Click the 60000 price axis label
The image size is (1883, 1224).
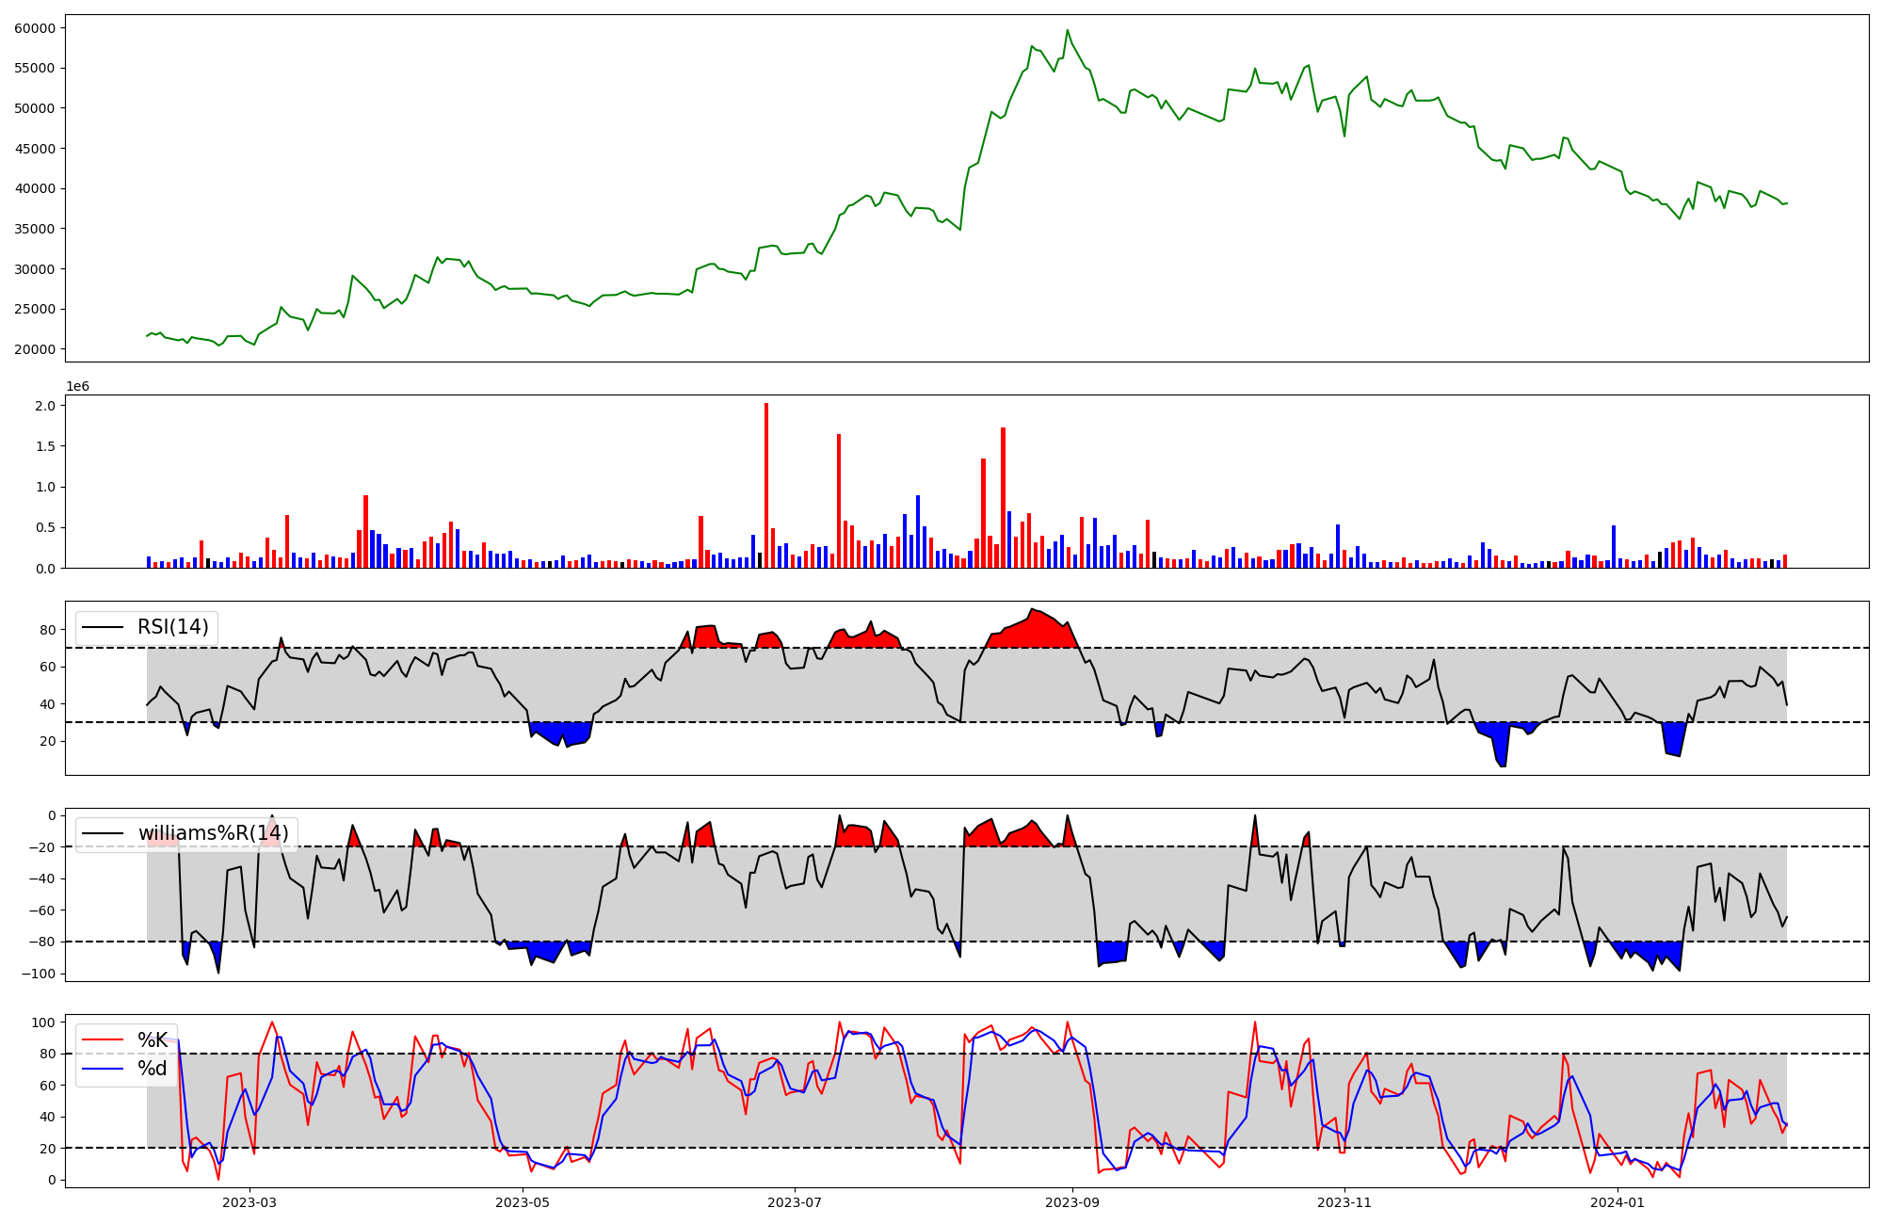34,28
